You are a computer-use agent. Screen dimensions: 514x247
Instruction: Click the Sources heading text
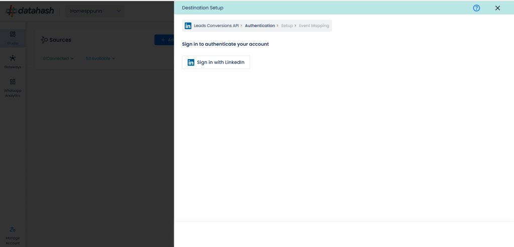coord(60,40)
